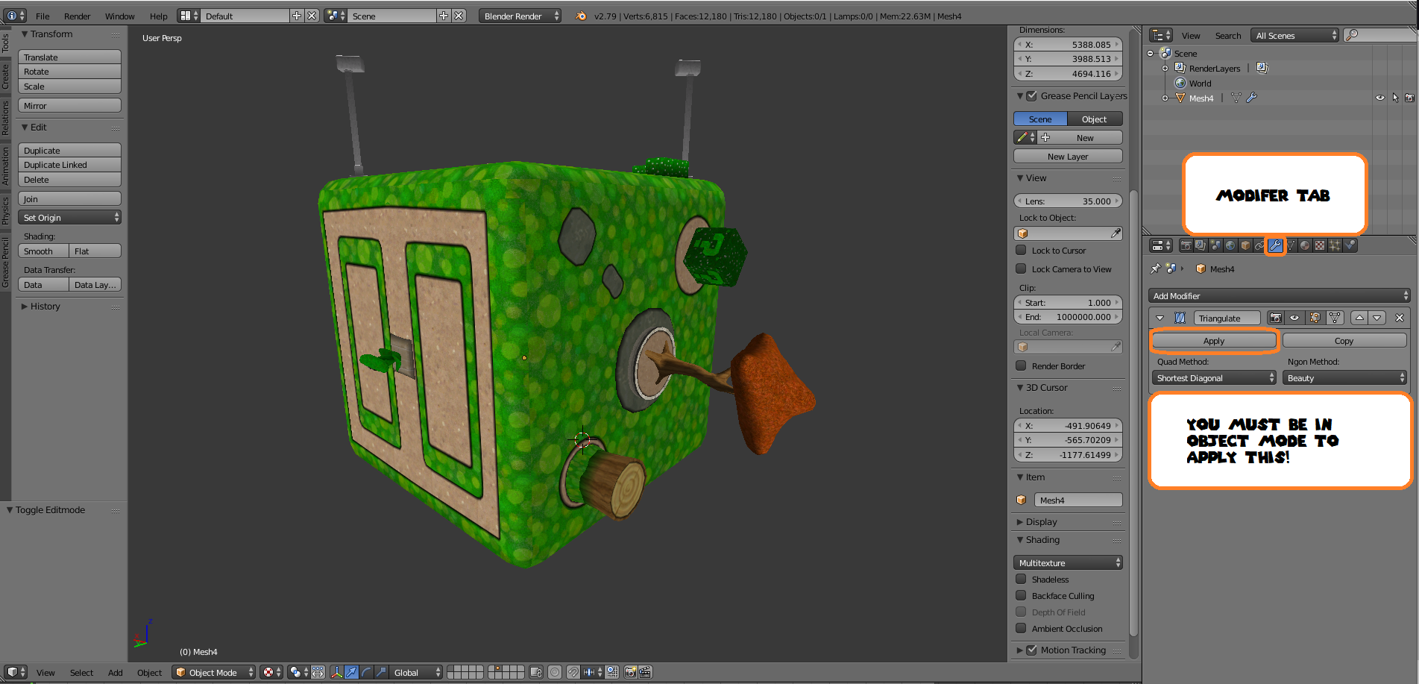
Task: Enable Lock to Cursor checkbox
Action: [x=1021, y=250]
